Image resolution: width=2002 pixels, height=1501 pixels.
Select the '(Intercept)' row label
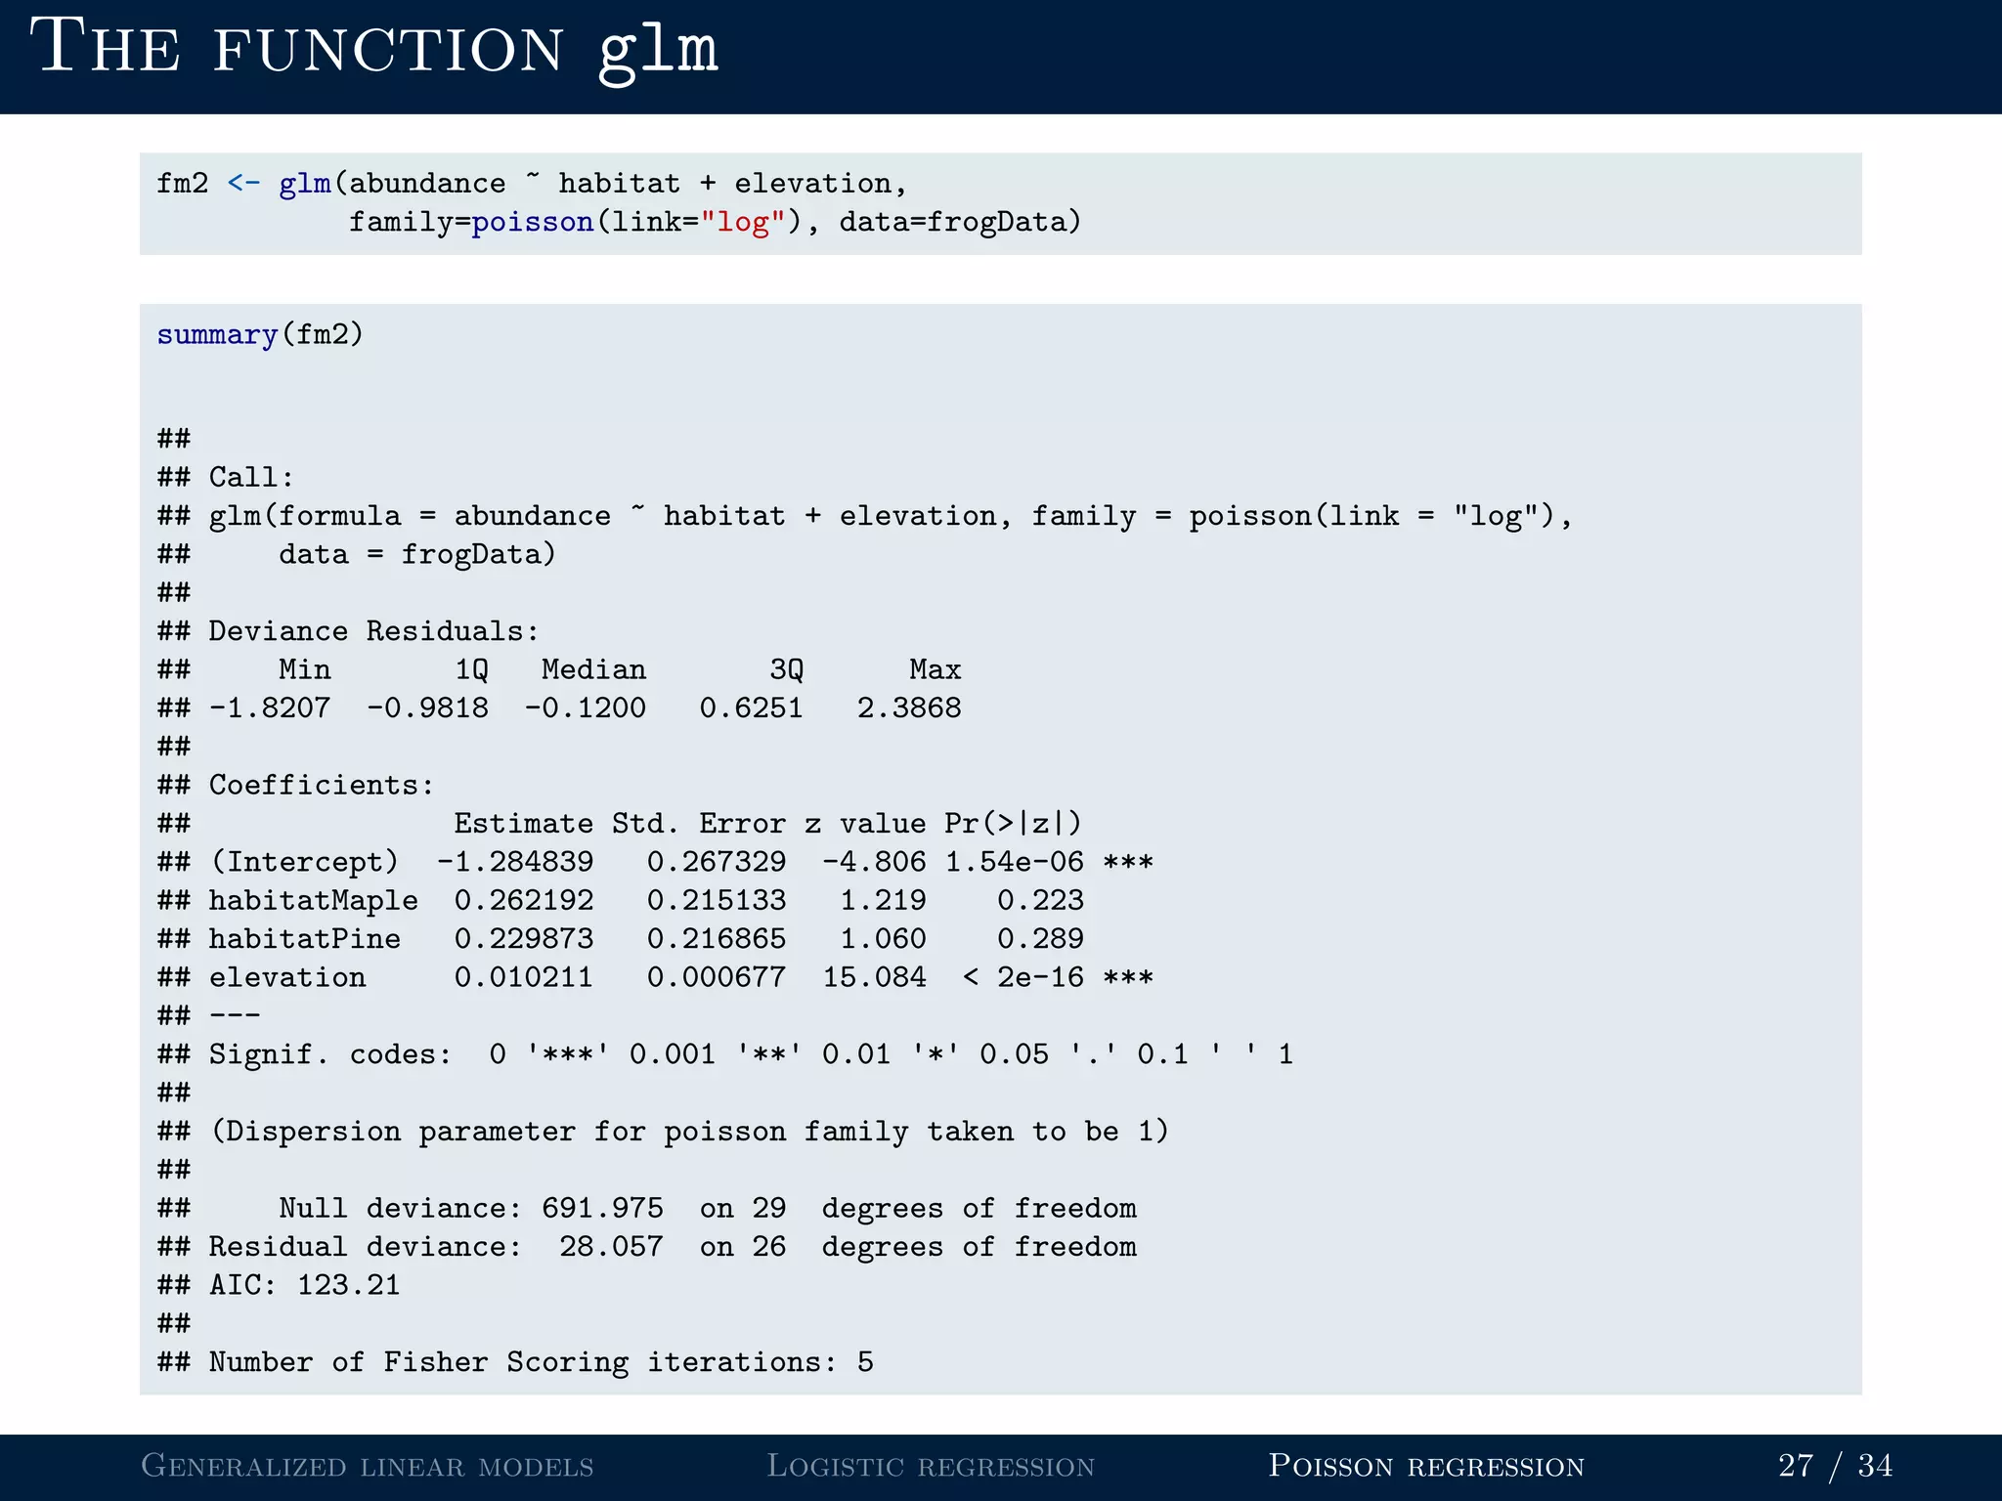pyautogui.click(x=305, y=862)
